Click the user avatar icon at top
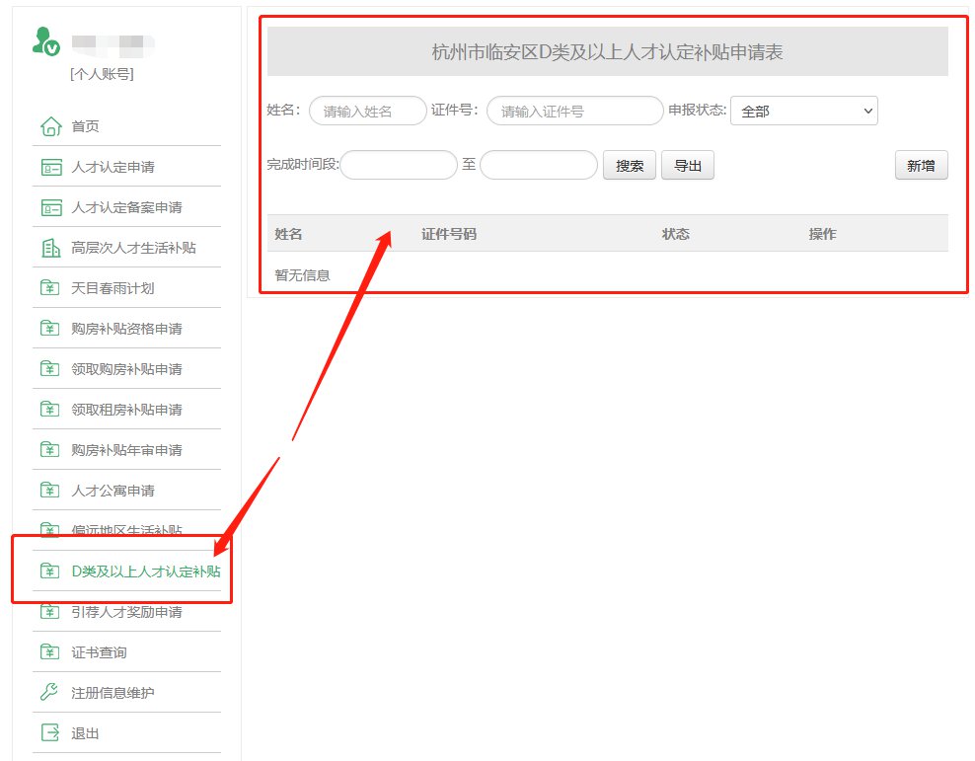Image resolution: width=975 pixels, height=761 pixels. (45, 41)
